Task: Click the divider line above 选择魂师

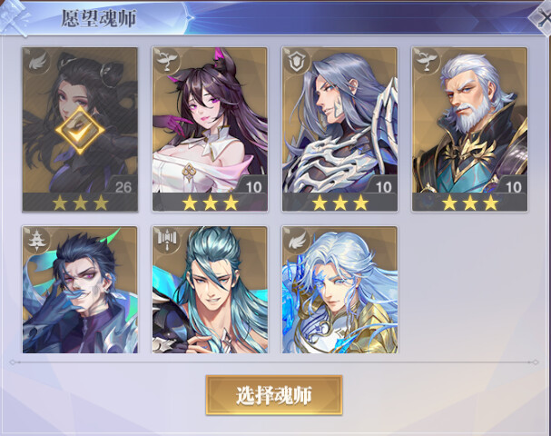Action: tap(274, 362)
